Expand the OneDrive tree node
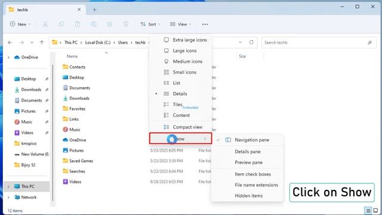 coord(8,57)
